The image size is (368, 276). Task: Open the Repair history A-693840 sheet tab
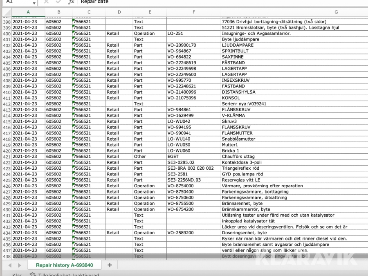pyautogui.click(x=64, y=265)
